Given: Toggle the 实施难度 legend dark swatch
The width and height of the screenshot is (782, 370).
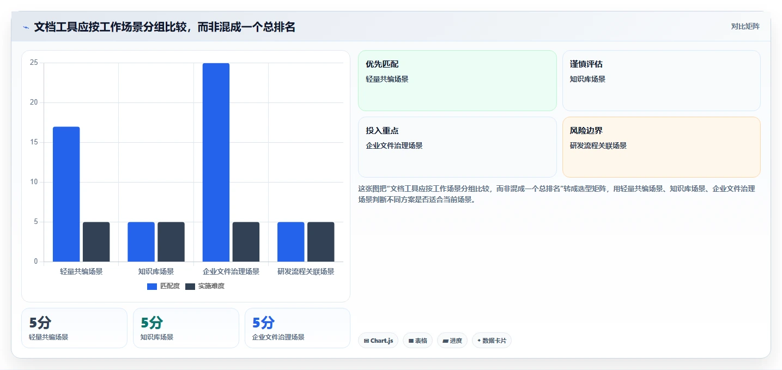Looking at the screenshot, I should click(190, 287).
